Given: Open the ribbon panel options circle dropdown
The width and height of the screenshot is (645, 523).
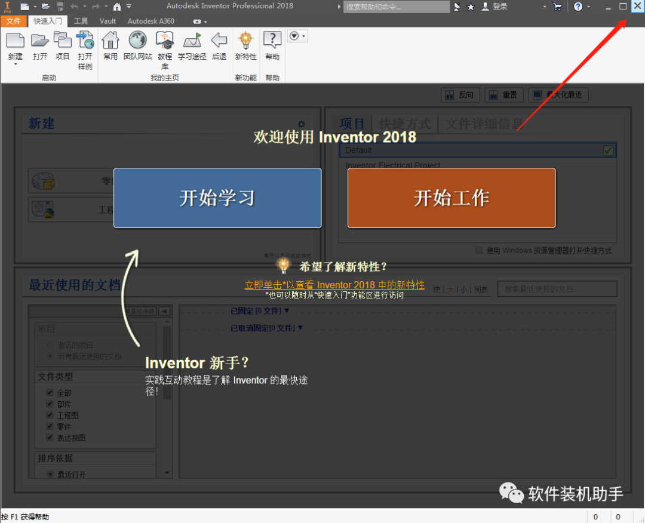Looking at the screenshot, I should tap(297, 36).
